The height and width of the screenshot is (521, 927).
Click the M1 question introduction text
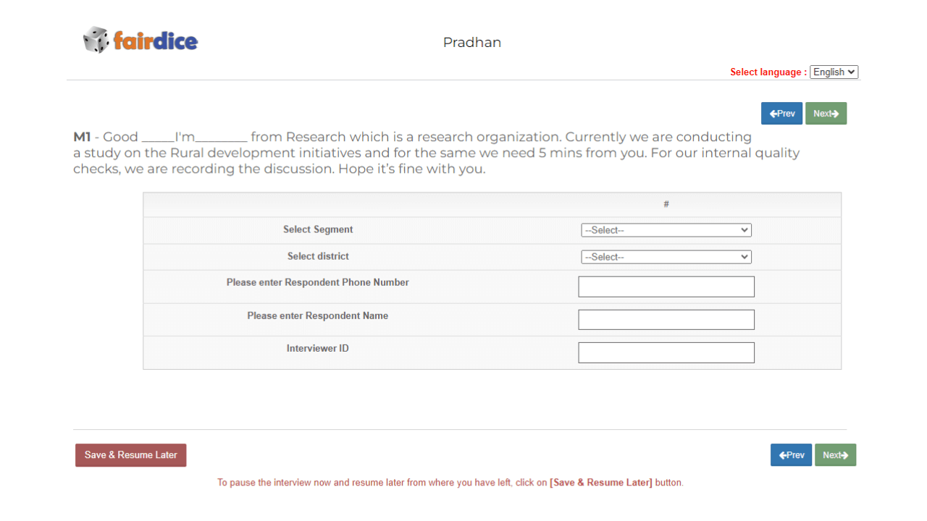coord(435,153)
